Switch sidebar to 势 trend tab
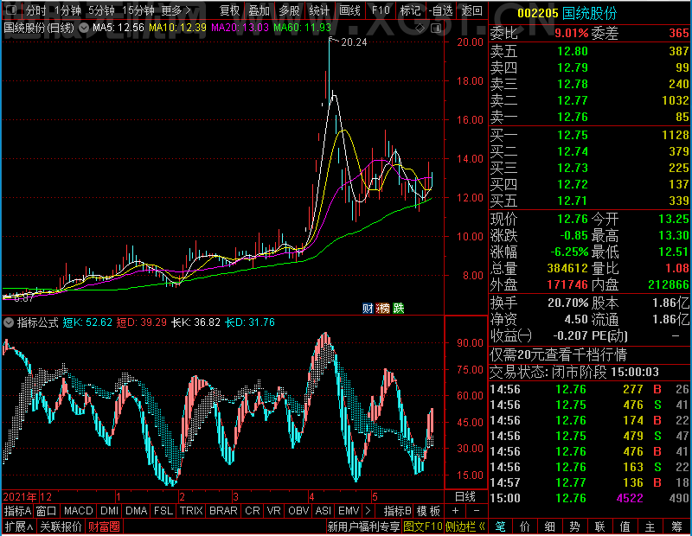The width and height of the screenshot is (692, 536). (574, 526)
